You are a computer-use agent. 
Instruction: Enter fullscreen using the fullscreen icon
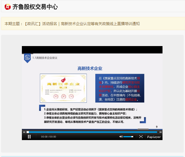[x=141, y=137]
